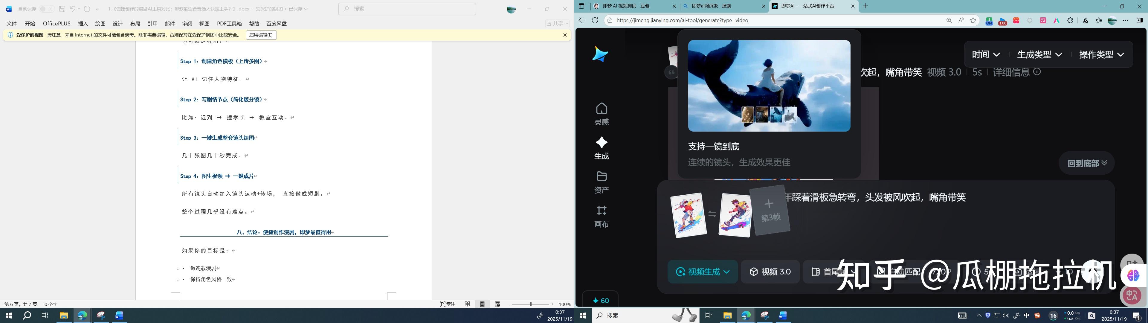The height and width of the screenshot is (323, 1148).
Task: Add a third frame via 第3帧 box
Action: (770, 210)
